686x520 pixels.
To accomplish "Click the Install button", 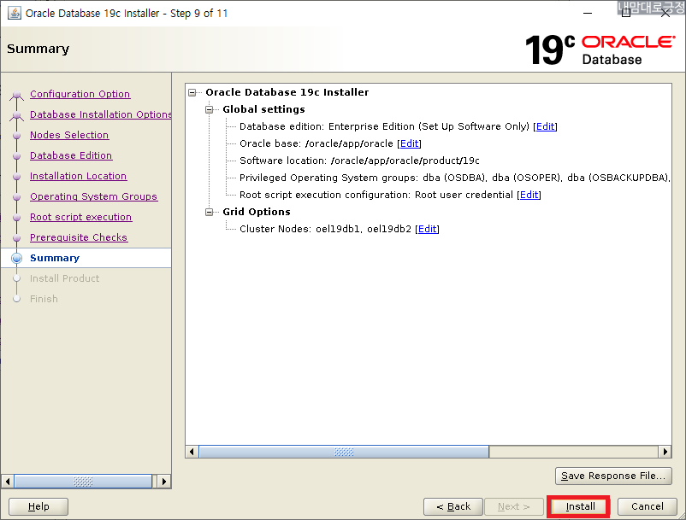I will (x=580, y=506).
